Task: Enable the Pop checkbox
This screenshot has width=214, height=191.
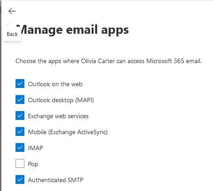Action: click(x=20, y=163)
